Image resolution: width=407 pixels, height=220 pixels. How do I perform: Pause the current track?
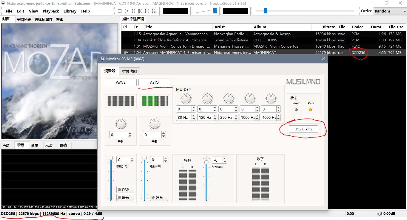tap(133, 11)
